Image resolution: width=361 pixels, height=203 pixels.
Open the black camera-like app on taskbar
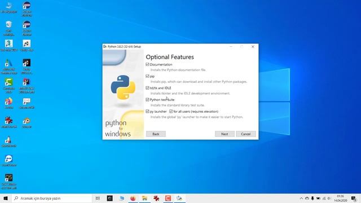pos(110,198)
